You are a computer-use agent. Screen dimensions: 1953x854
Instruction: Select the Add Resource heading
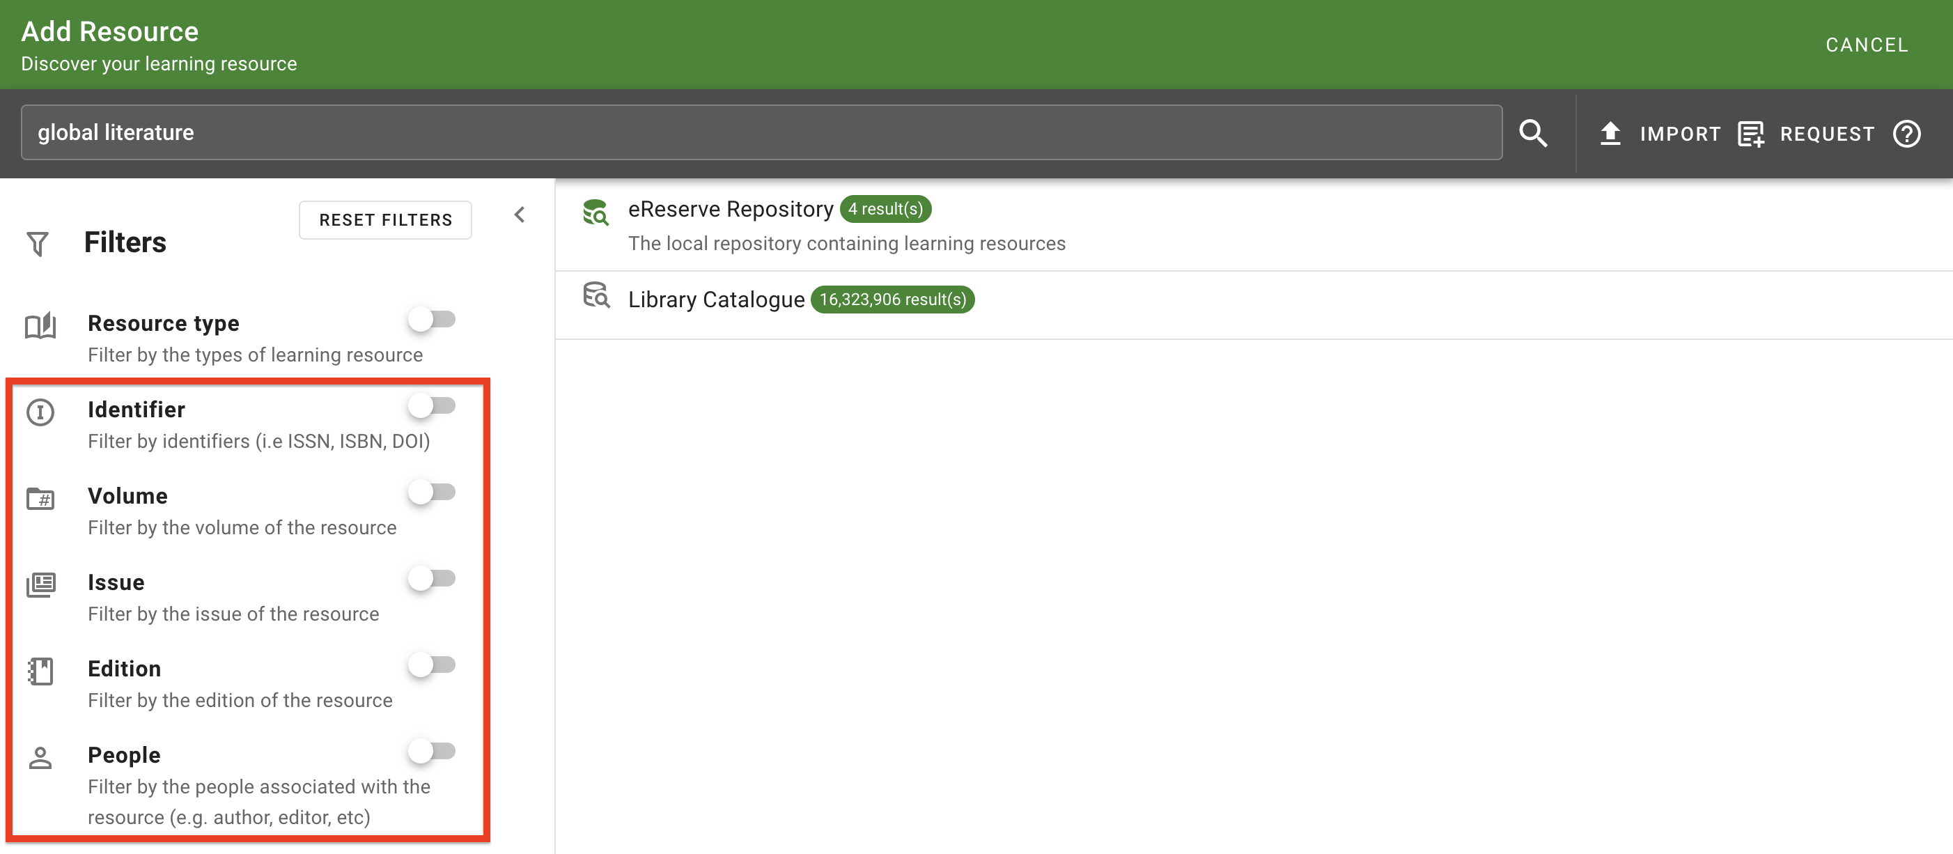tap(109, 31)
